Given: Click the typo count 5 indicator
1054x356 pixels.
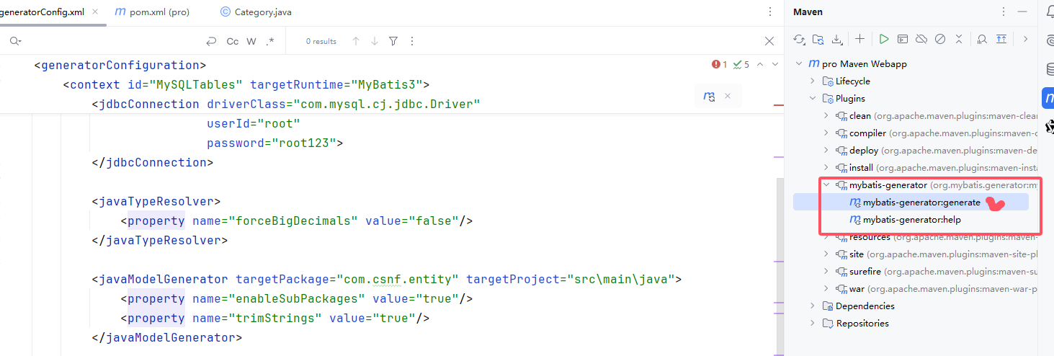Looking at the screenshot, I should [x=741, y=64].
